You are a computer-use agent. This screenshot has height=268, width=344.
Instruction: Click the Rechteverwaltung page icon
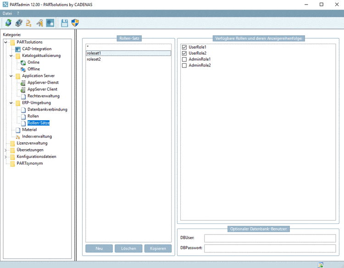tap(23, 96)
